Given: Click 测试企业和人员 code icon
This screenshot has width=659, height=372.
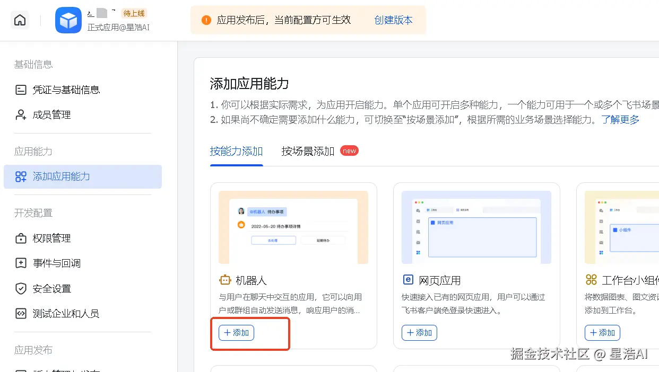Looking at the screenshot, I should point(21,313).
